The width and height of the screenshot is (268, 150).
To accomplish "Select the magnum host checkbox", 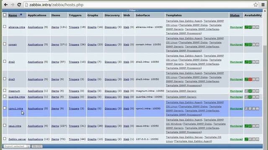I will tap(5, 90).
